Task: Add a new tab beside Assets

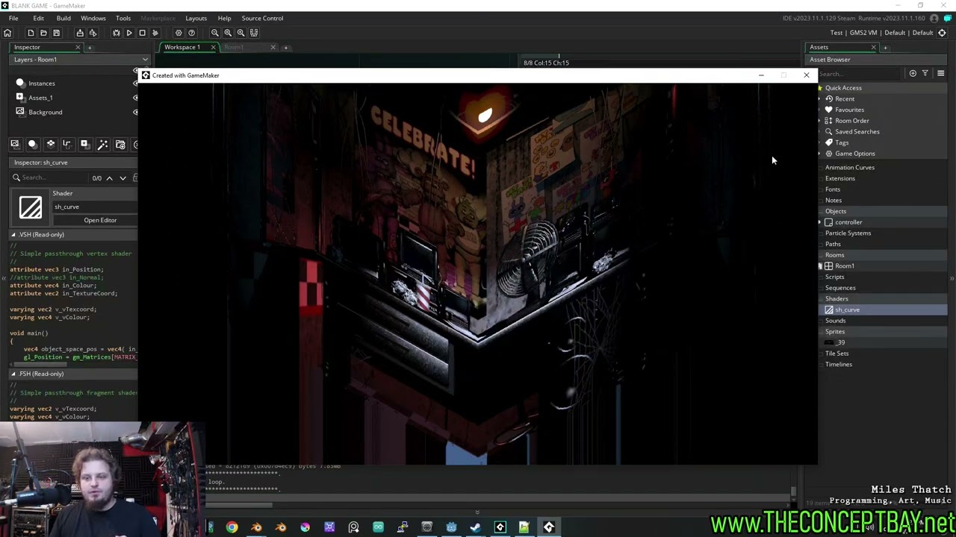Action: click(885, 48)
